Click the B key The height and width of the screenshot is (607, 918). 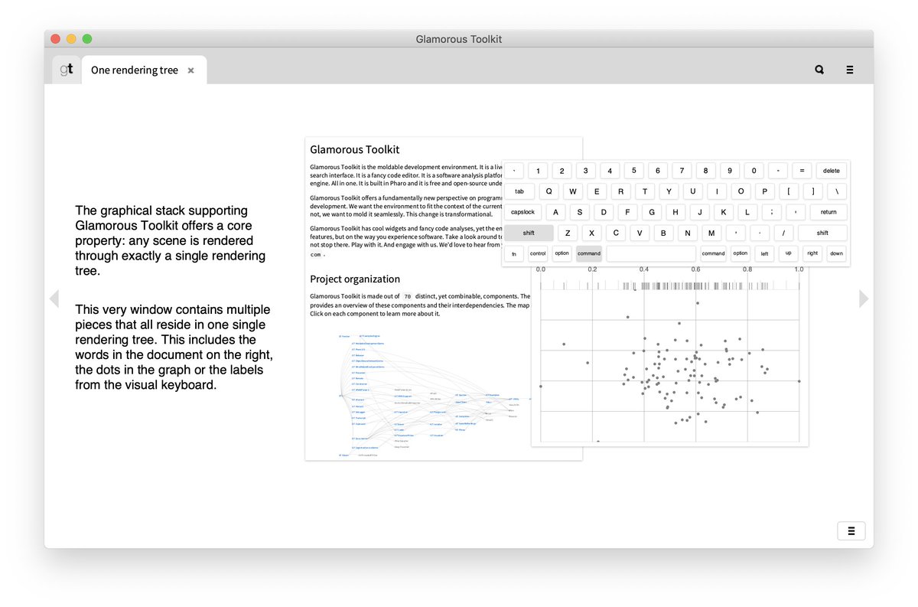click(x=663, y=233)
